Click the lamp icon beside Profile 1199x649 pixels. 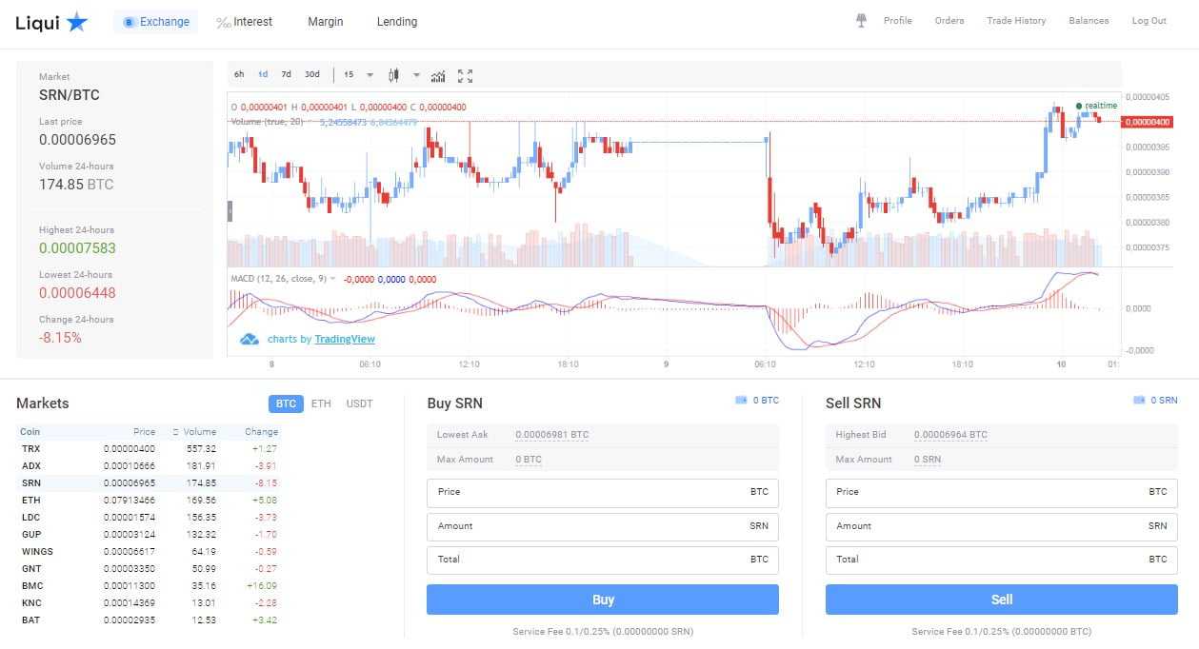(x=861, y=21)
